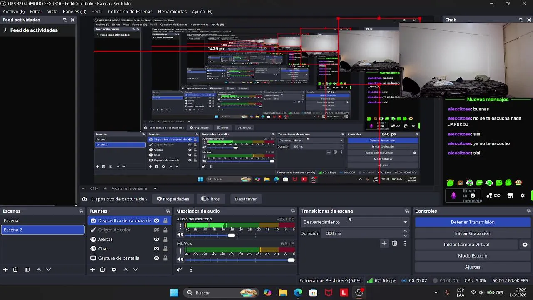Open channel points bubbles icon in chat
Screen dimensions: 533x300
point(490,195)
